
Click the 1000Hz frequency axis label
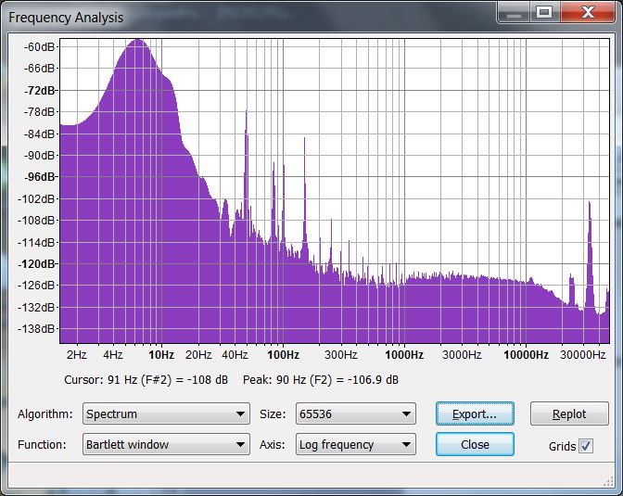(x=404, y=354)
